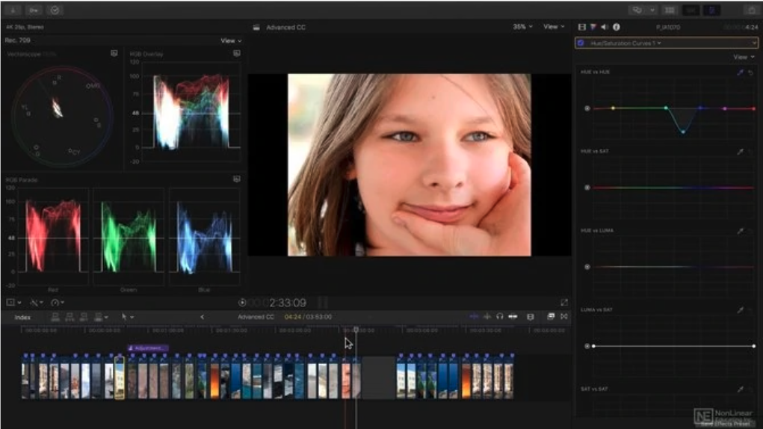This screenshot has width=763, height=429.
Task: Go back in timeline history arrow
Action: tap(202, 317)
